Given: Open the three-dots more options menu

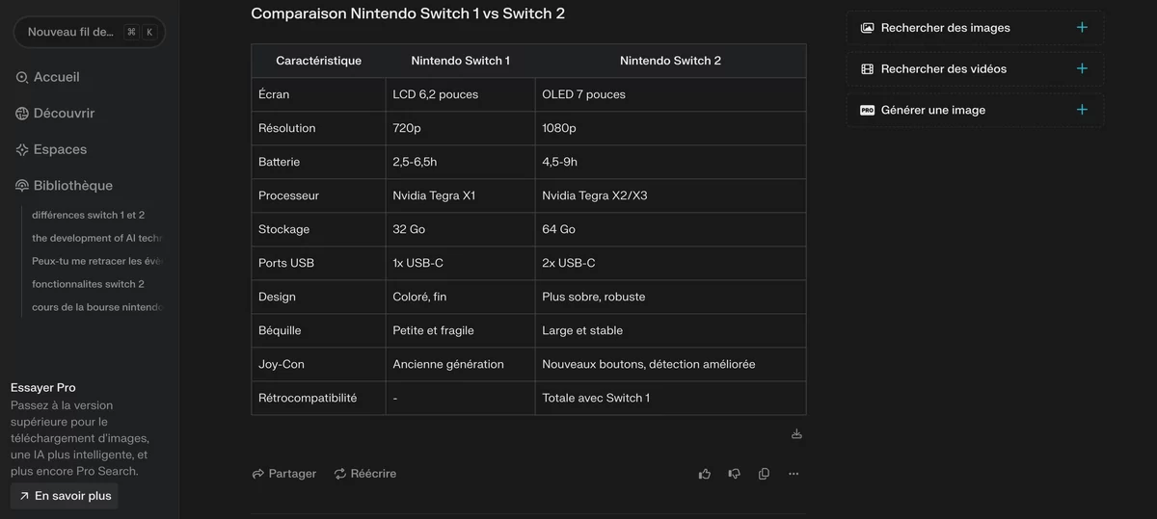Looking at the screenshot, I should [794, 474].
